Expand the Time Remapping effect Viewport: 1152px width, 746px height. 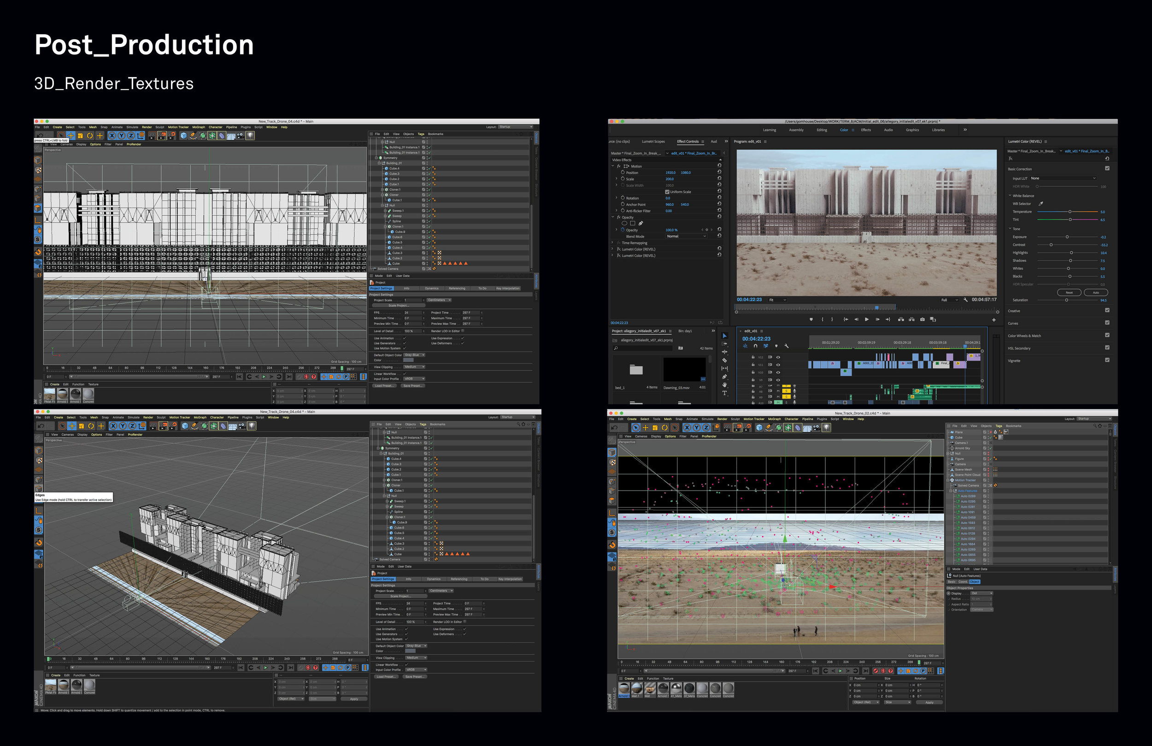[613, 243]
